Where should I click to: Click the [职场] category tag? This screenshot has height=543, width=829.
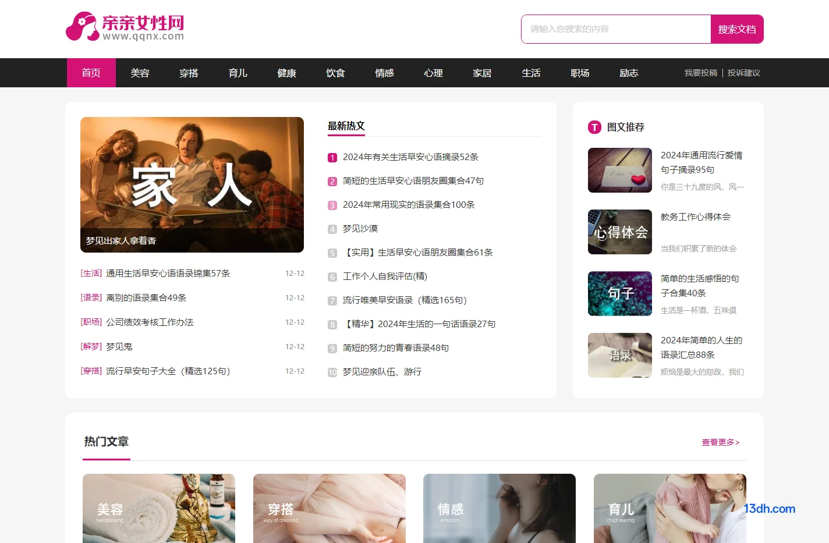click(x=91, y=322)
